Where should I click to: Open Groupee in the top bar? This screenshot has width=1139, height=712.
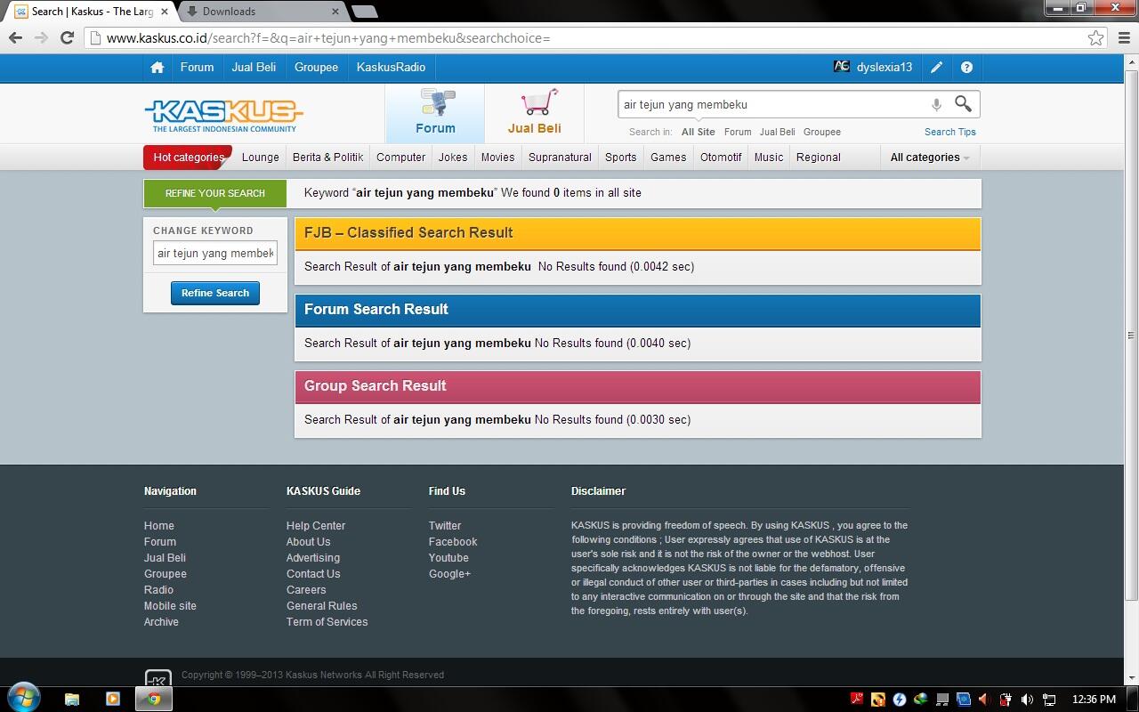click(316, 67)
